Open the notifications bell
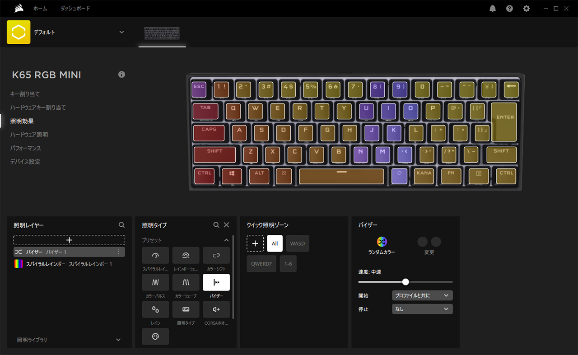Screen dimensions: 578x355 [493, 9]
